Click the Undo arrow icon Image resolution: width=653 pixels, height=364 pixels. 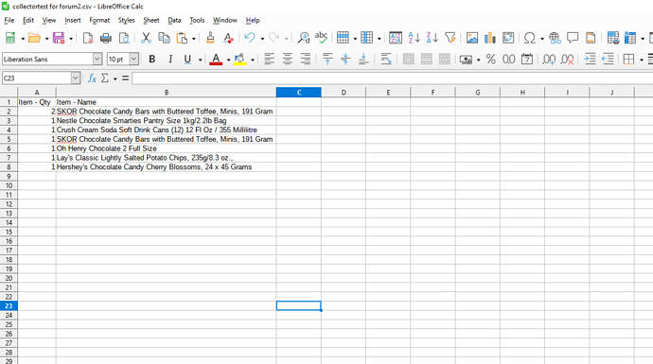coord(250,38)
